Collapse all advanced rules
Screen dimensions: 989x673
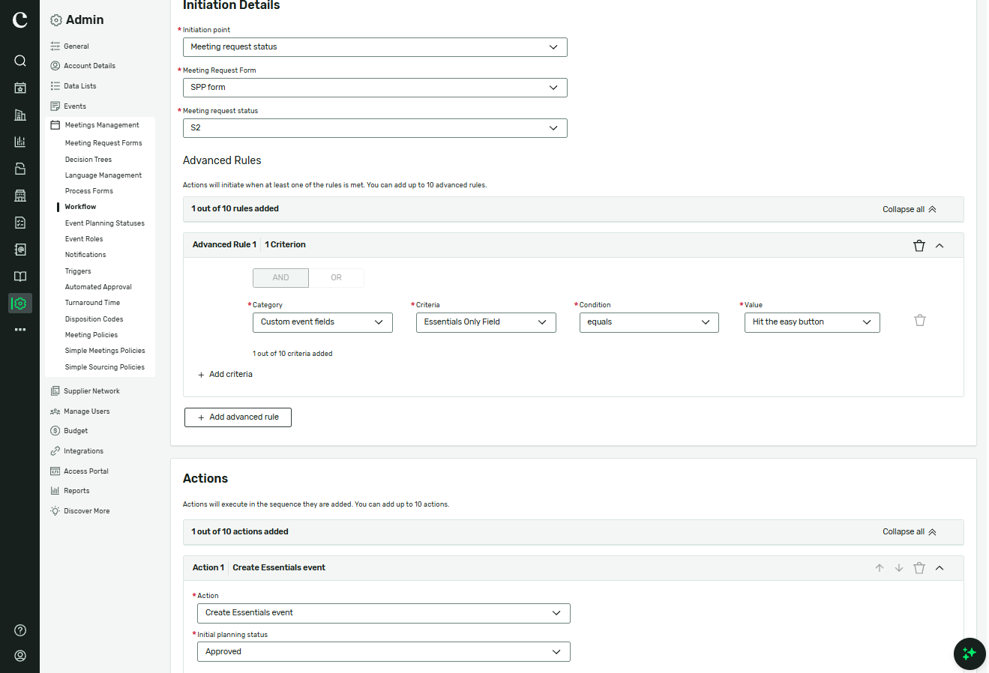click(x=910, y=209)
